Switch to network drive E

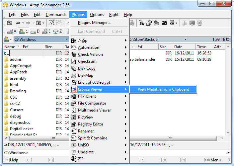pyautogui.click(x=46, y=31)
